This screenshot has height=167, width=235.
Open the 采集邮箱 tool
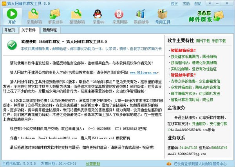coord(34,16)
